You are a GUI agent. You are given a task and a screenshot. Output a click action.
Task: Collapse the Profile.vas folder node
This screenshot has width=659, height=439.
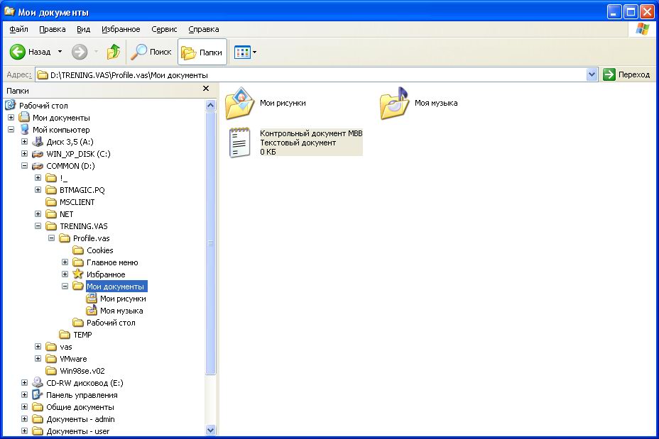click(51, 238)
